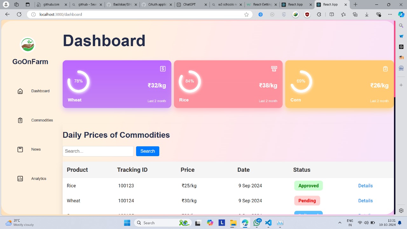The image size is (407, 229).
Task: Open Details link for Rice row
Action: pos(365,186)
